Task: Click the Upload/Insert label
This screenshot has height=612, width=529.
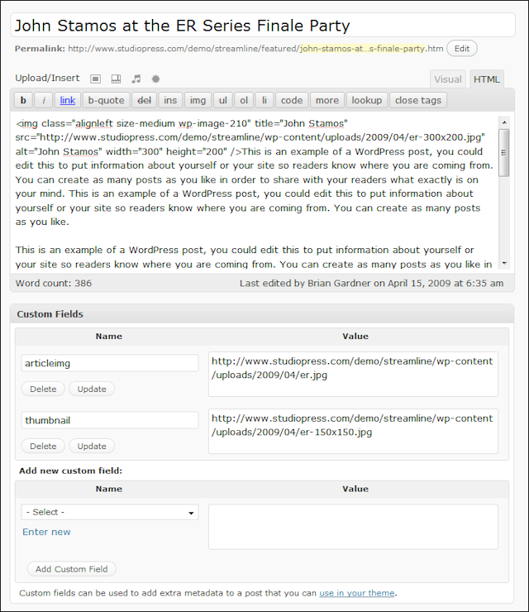Action: coord(47,78)
